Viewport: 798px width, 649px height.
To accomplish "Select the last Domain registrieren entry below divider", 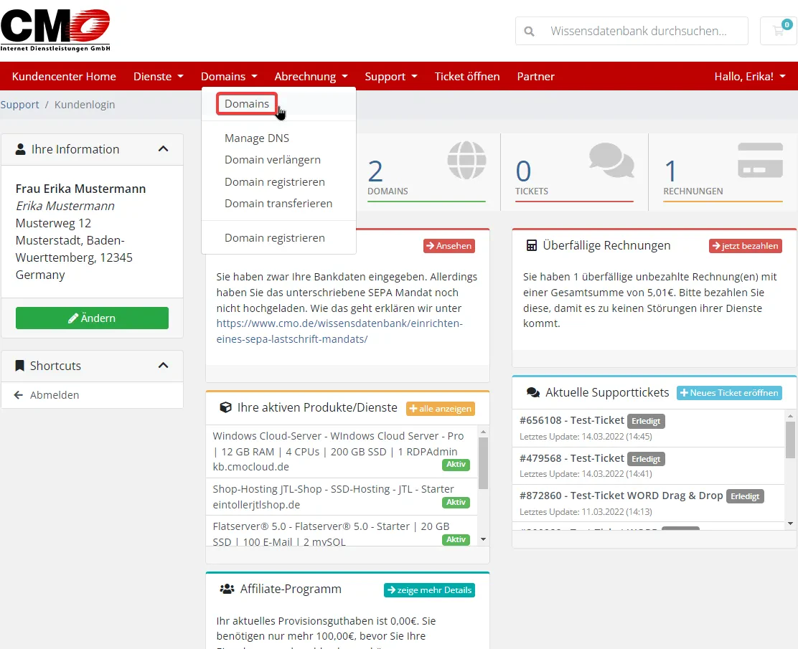I will tap(274, 238).
